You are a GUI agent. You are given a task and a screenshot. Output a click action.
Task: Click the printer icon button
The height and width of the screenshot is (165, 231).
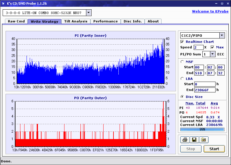click(x=185, y=140)
